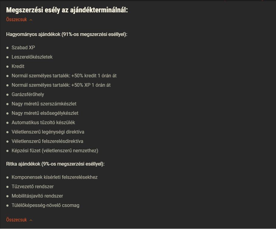This screenshot has height=229, width=276.
Task: Click "Képzési füzet (véletlenszerű nemzethez)" item
Action: tap(55, 150)
